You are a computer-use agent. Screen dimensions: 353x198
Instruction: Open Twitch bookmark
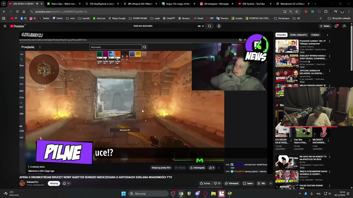pos(58,18)
